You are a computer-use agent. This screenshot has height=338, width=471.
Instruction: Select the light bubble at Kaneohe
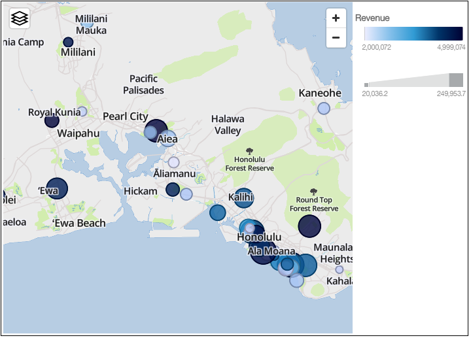point(323,109)
